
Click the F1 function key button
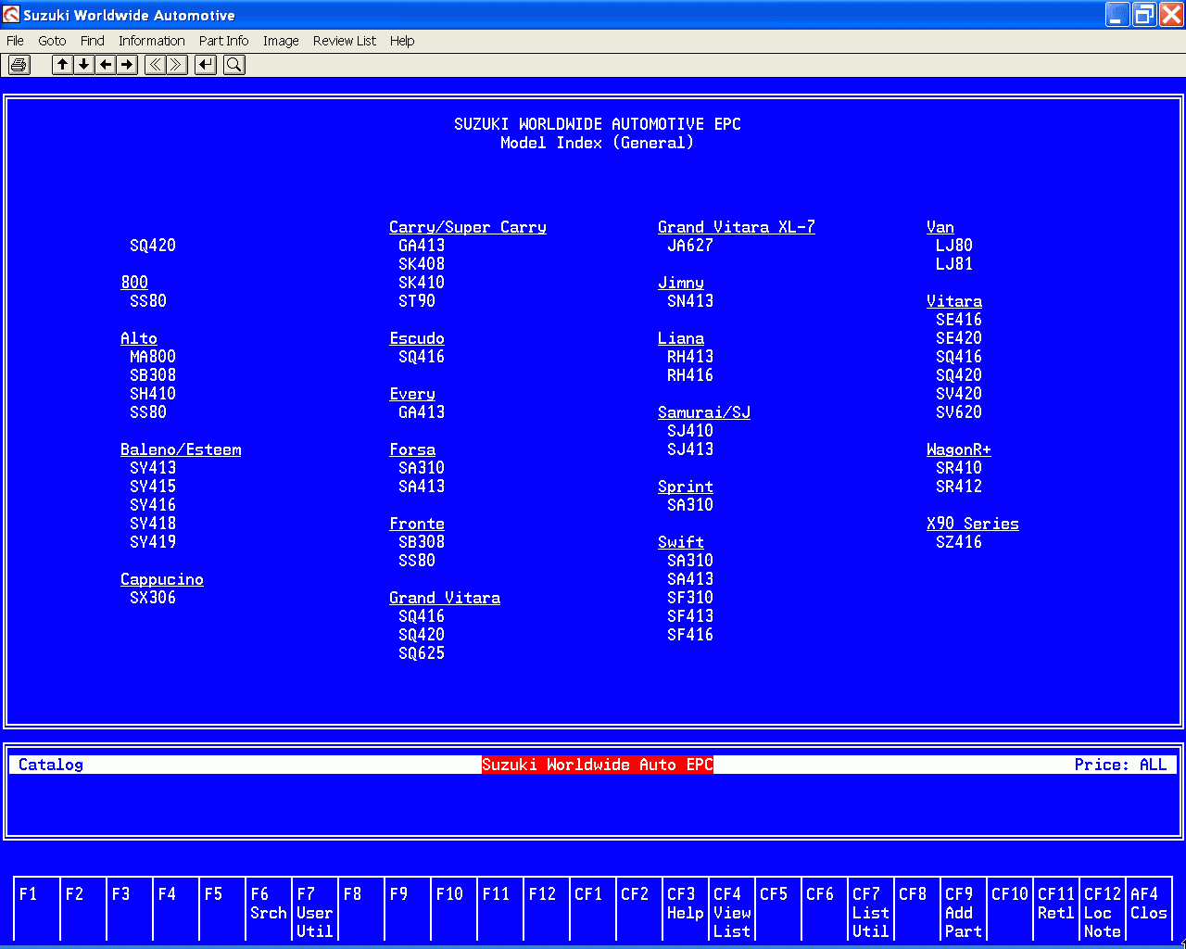pos(37,910)
